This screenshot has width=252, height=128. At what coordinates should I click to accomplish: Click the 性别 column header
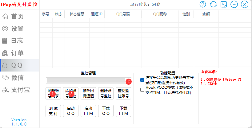coord(186,14)
